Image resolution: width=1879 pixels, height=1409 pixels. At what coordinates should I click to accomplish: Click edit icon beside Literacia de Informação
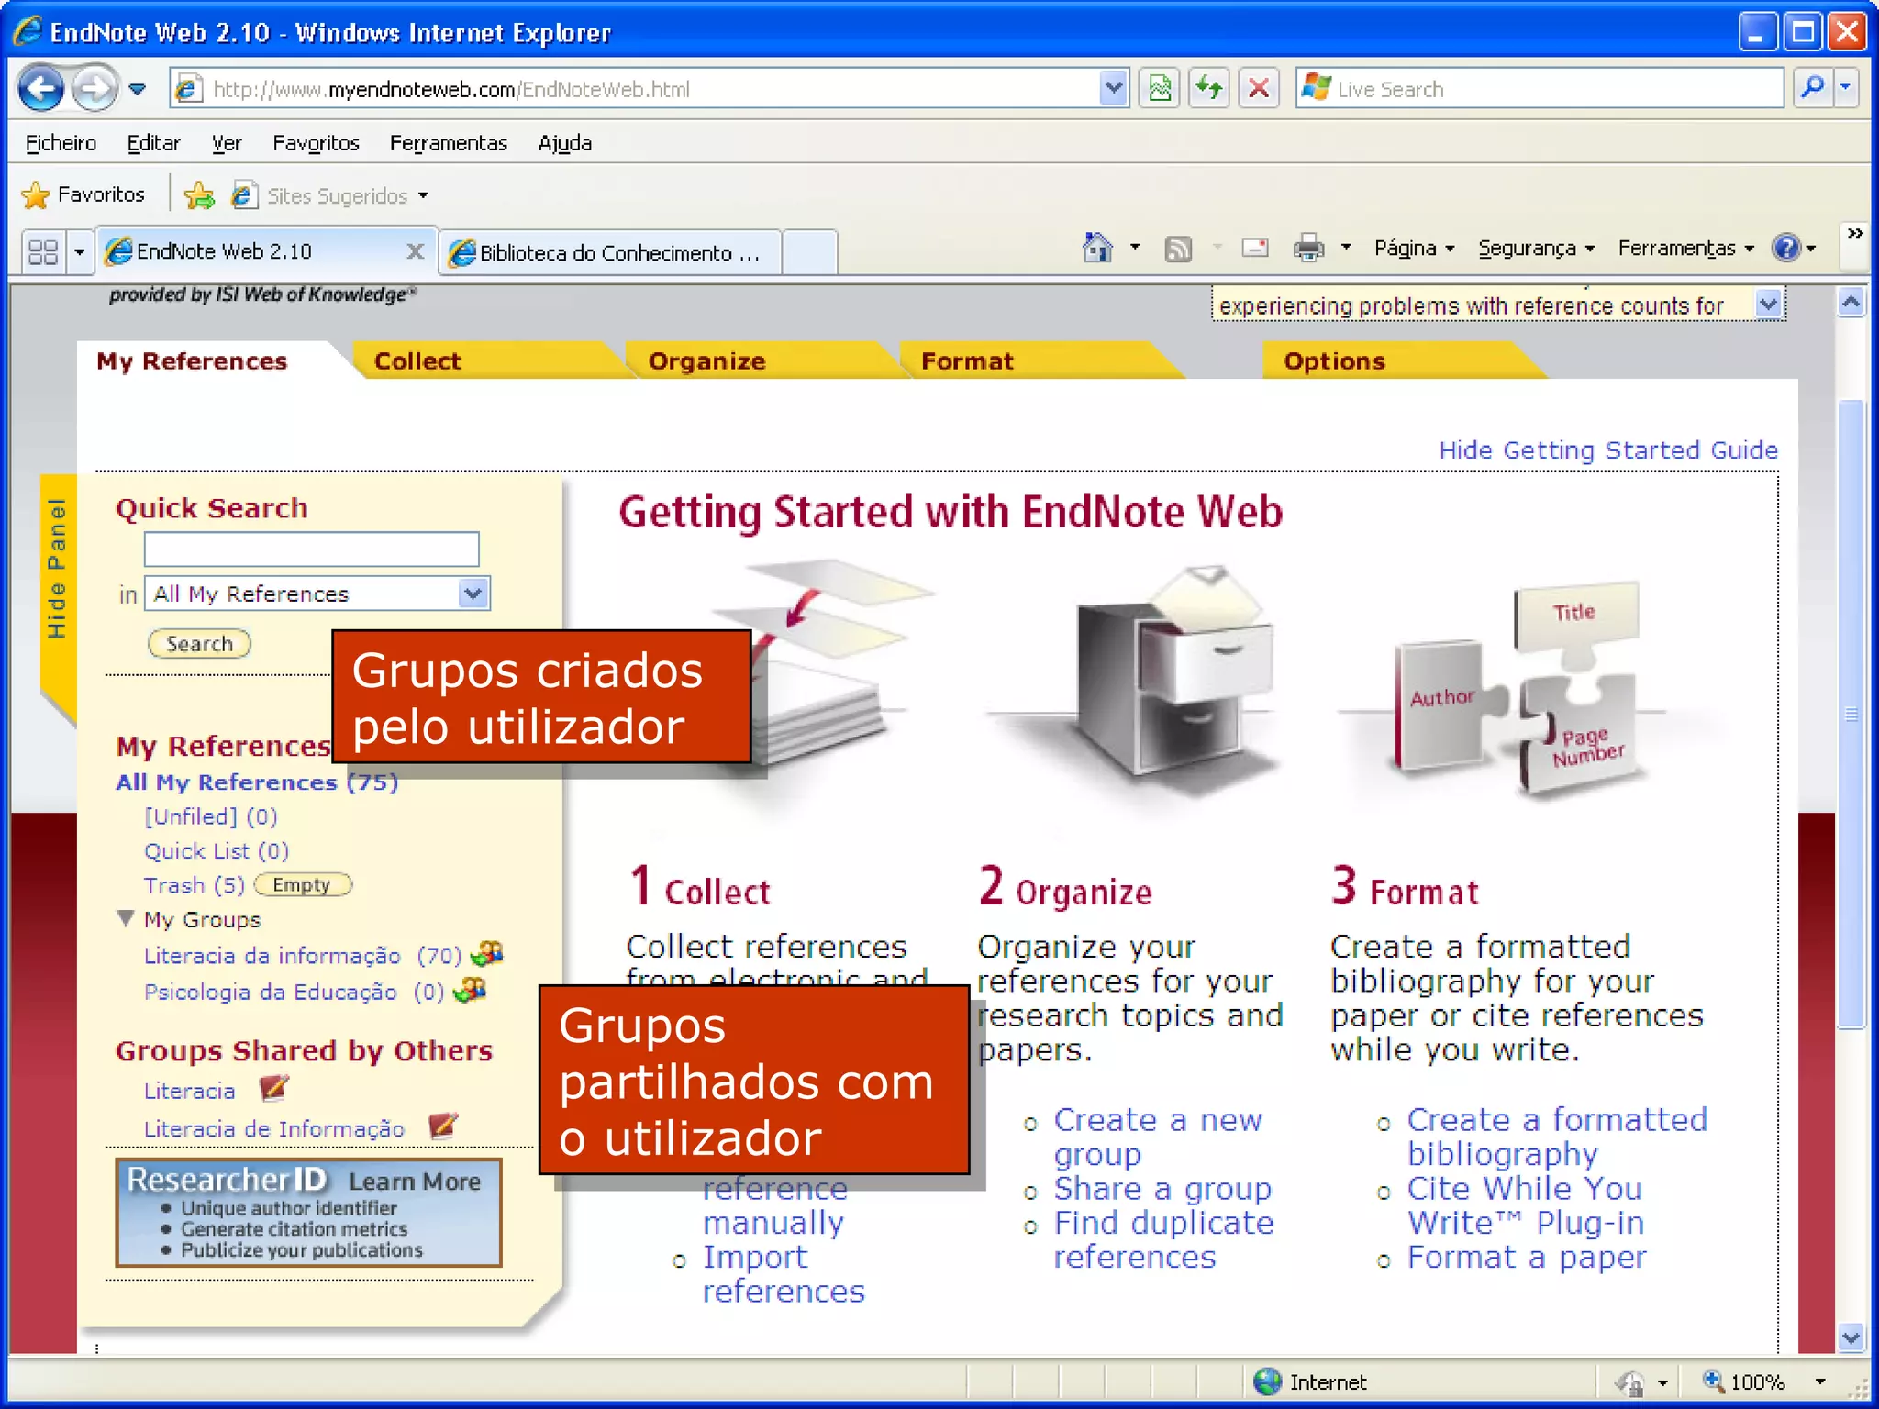pos(444,1125)
